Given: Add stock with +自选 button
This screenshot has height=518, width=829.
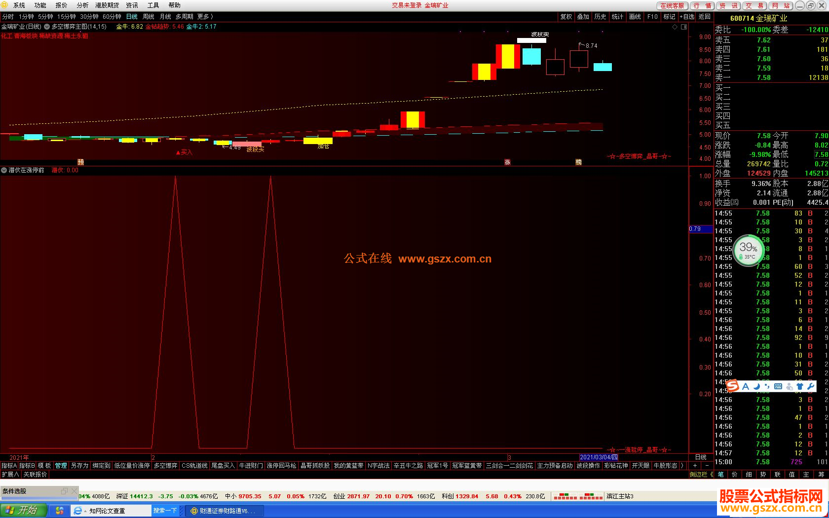Looking at the screenshot, I should pos(687,17).
